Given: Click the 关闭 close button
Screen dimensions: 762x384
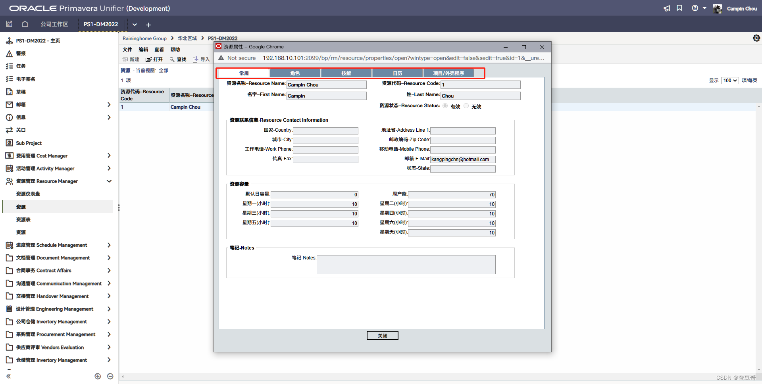Looking at the screenshot, I should (382, 335).
